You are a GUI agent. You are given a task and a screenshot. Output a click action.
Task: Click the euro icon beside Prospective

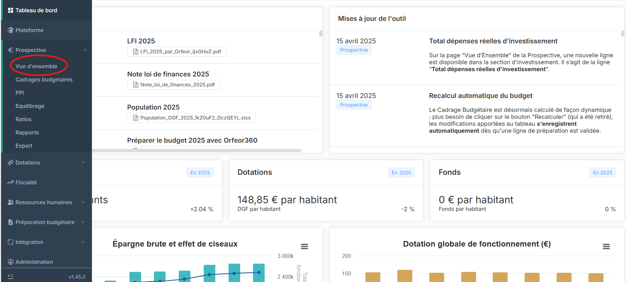tap(11, 50)
